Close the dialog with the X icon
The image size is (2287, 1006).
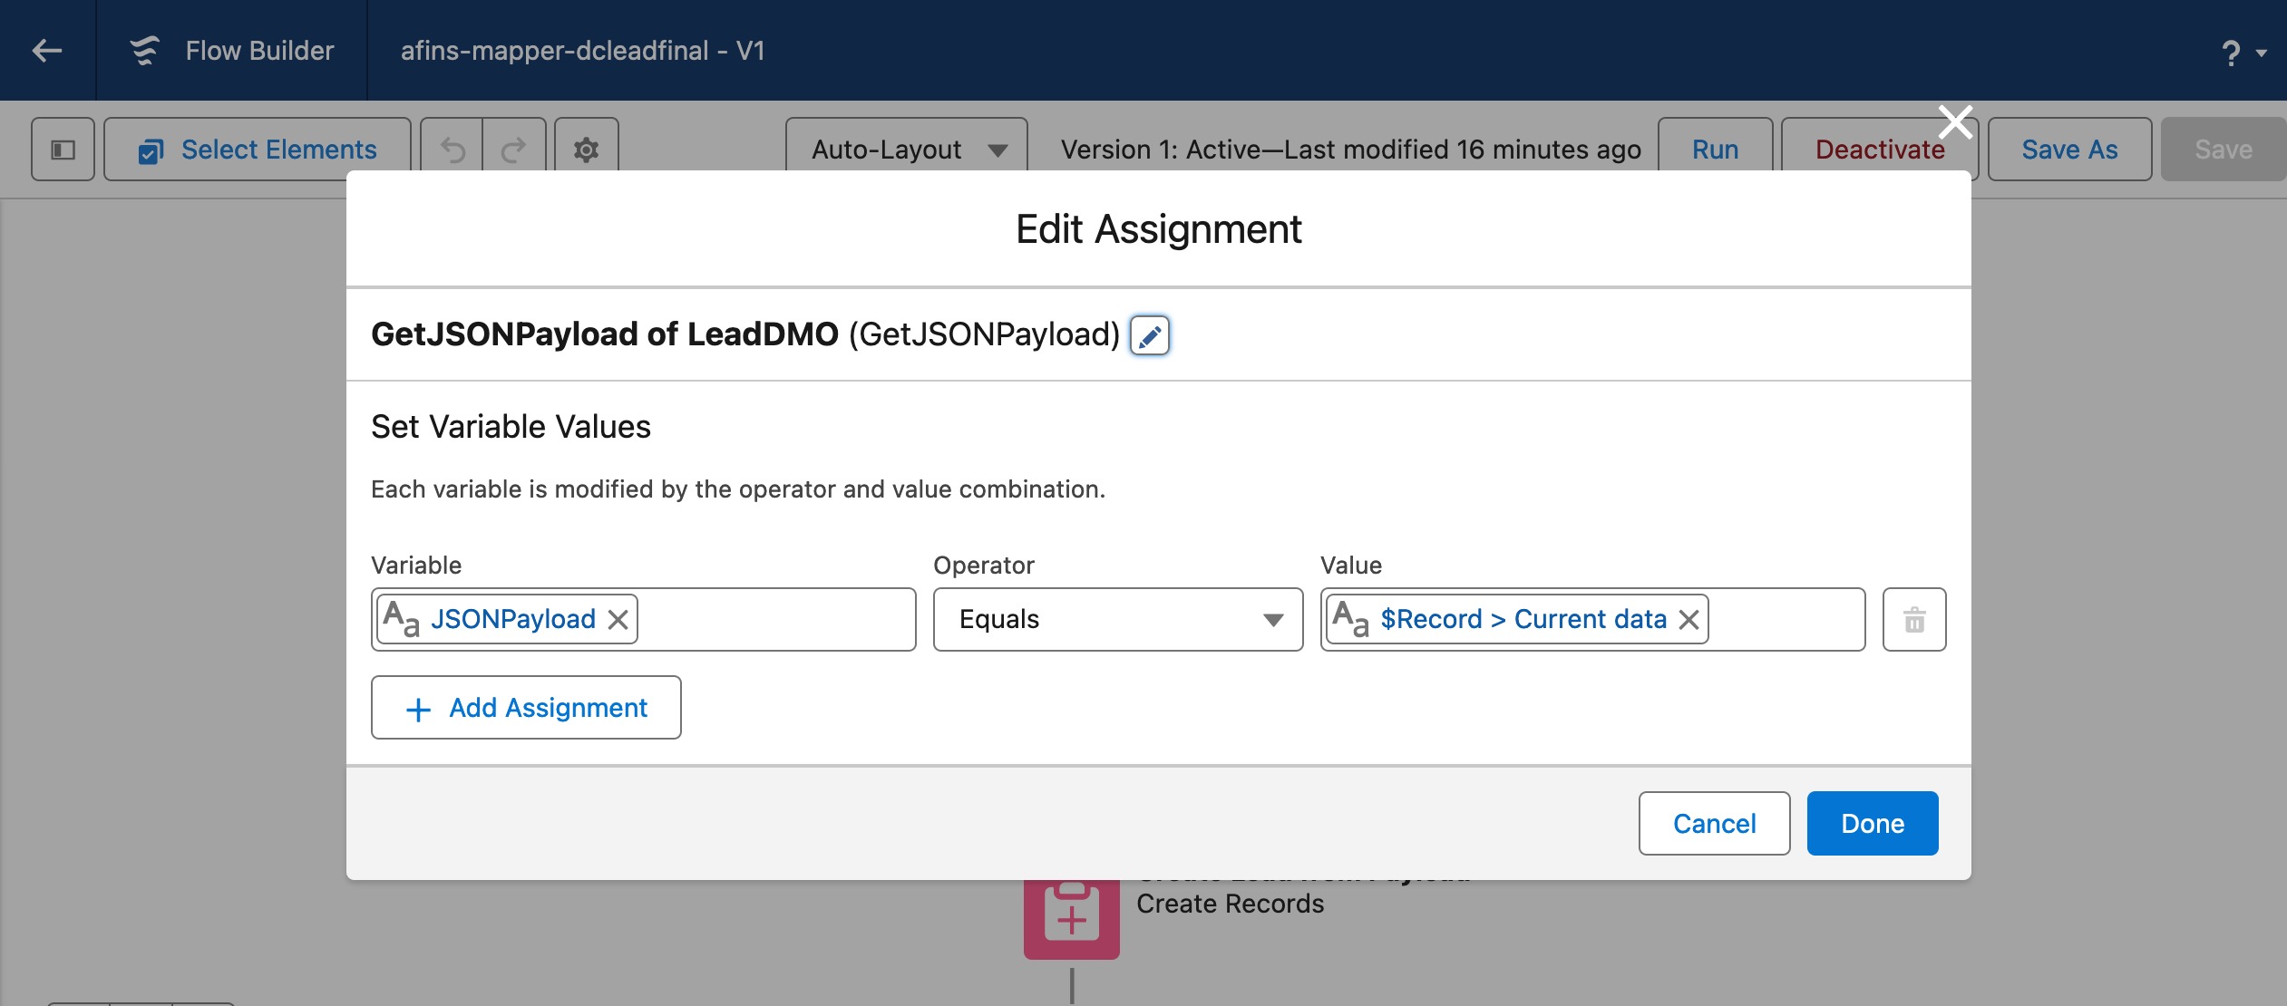tap(1955, 121)
